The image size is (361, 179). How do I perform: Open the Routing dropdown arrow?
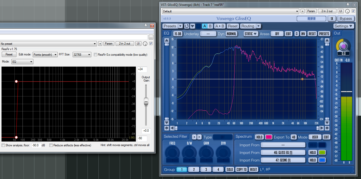pos(258,26)
